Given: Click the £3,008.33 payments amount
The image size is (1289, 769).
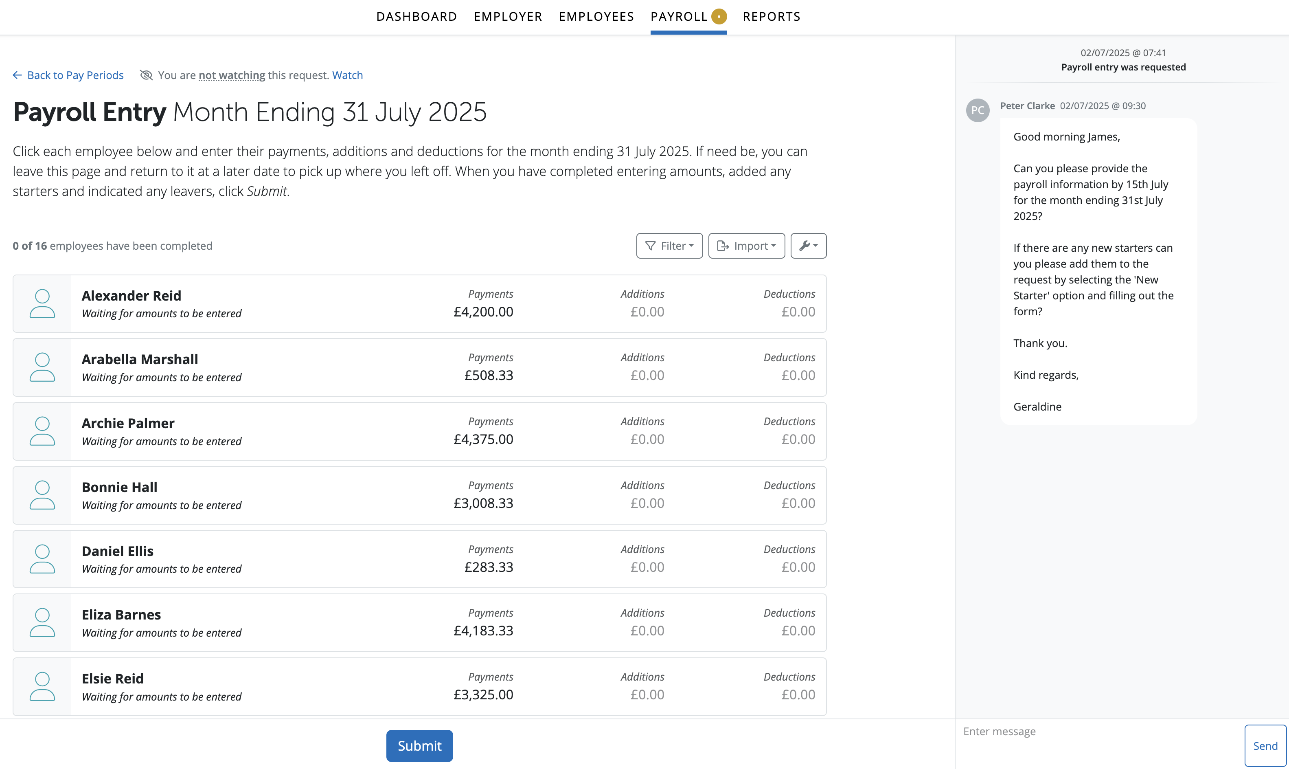Looking at the screenshot, I should coord(483,503).
